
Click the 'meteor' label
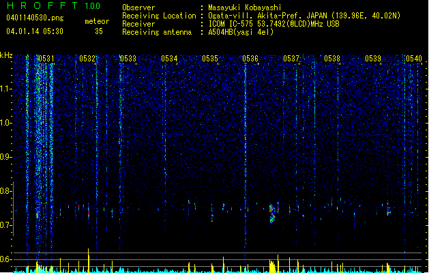(x=97, y=21)
